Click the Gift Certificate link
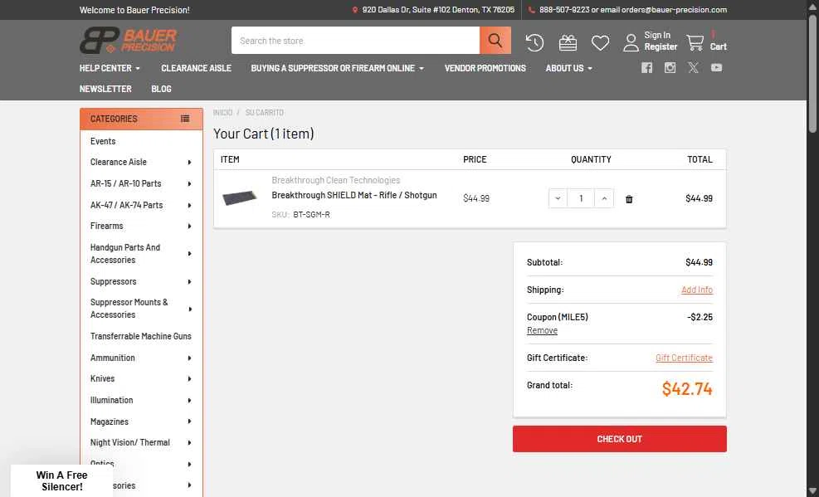 [685, 358]
